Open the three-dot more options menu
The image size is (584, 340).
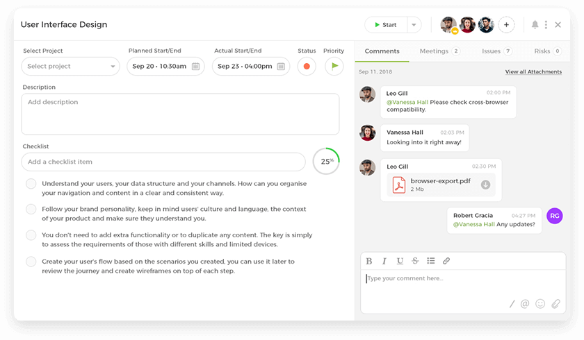(546, 25)
